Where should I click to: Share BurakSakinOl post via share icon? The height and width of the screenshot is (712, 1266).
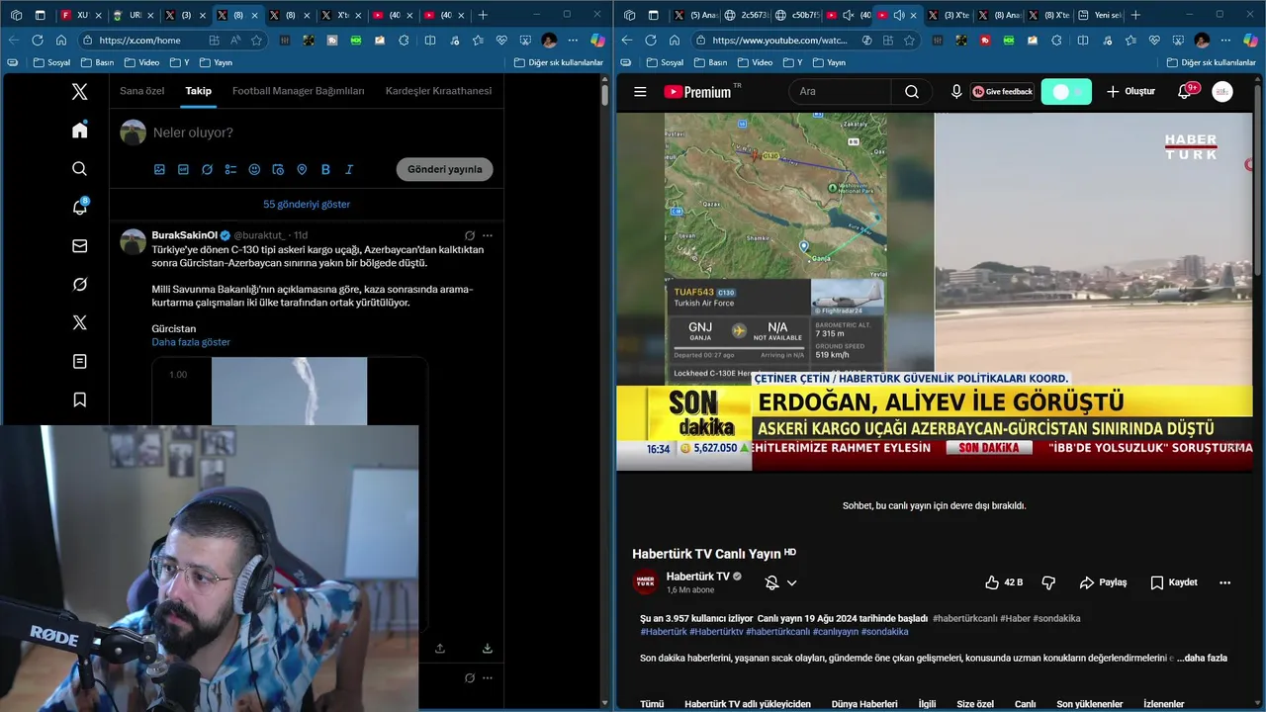click(x=440, y=649)
